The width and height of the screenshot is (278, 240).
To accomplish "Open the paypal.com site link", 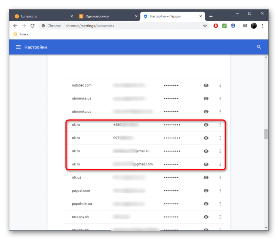I will coord(81,191).
